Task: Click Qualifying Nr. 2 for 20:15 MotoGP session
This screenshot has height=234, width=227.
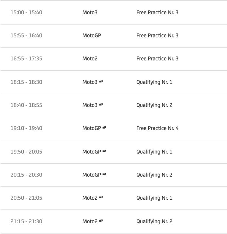Action: pos(154,175)
